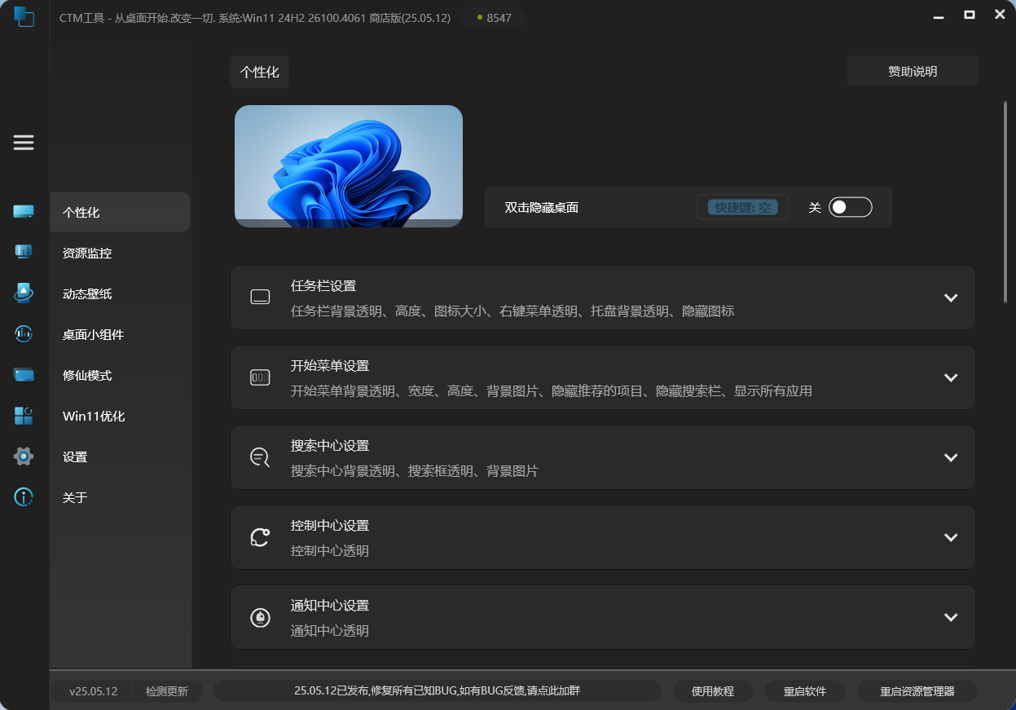Screen dimensions: 1016x710
Task: Click the 赞助说明 button
Action: (913, 71)
